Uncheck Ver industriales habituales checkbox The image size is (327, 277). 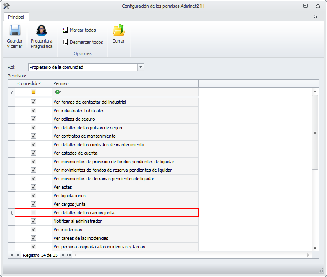(33, 111)
